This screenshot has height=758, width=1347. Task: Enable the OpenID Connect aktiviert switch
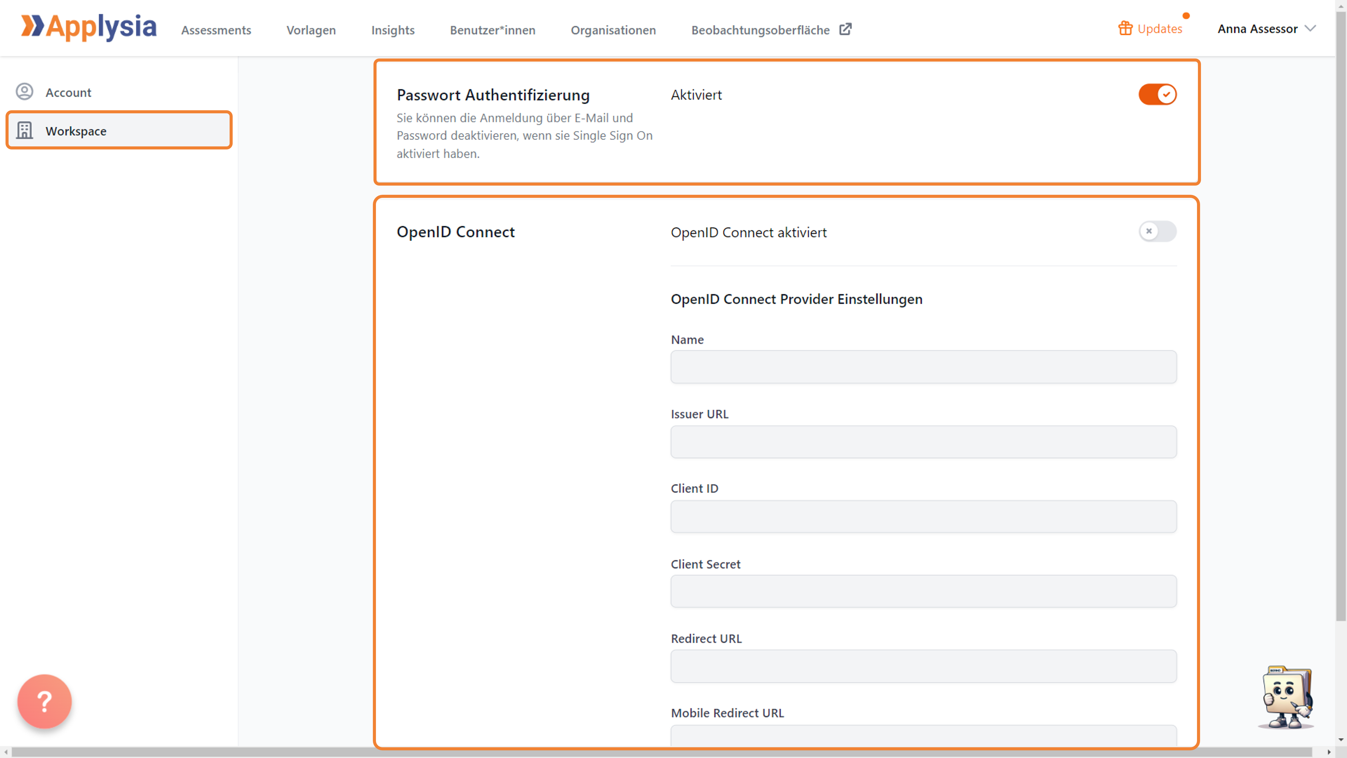(x=1157, y=231)
